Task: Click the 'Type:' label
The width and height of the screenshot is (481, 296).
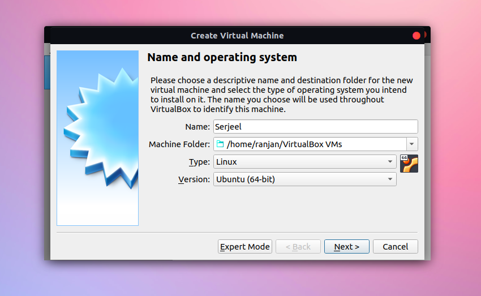Action: point(199,162)
